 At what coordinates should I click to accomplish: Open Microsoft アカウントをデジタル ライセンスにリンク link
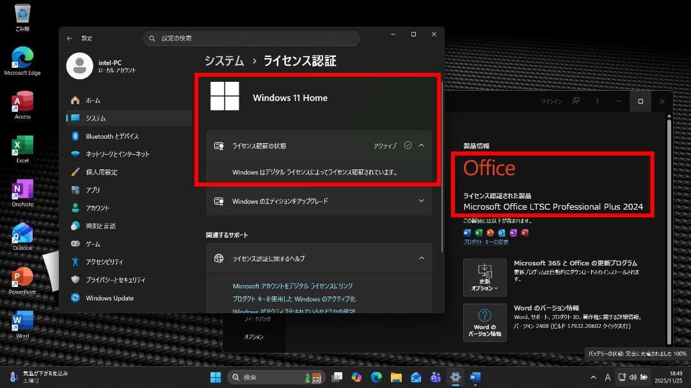pyautogui.click(x=294, y=286)
